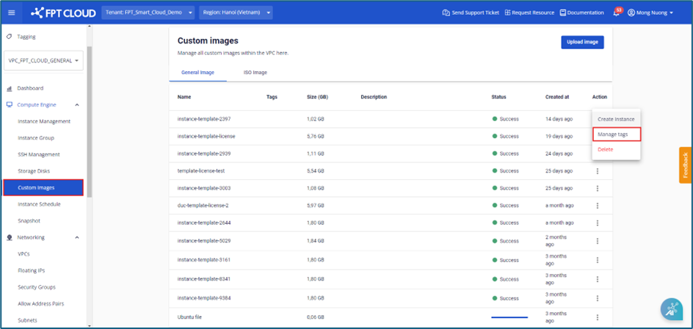This screenshot has height=329, width=693.
Task: Select Manage tags from the action menu
Action: pos(616,134)
